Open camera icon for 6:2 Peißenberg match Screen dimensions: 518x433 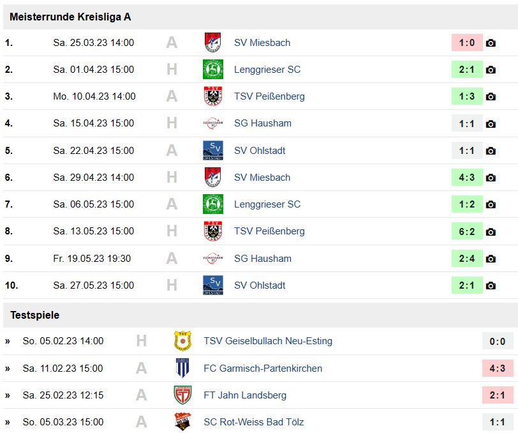(491, 232)
